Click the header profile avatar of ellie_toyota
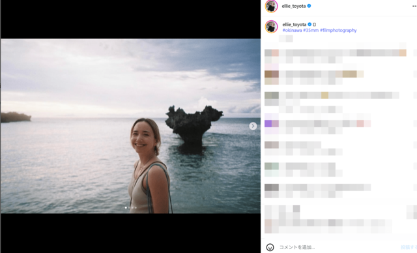 pos(271,6)
